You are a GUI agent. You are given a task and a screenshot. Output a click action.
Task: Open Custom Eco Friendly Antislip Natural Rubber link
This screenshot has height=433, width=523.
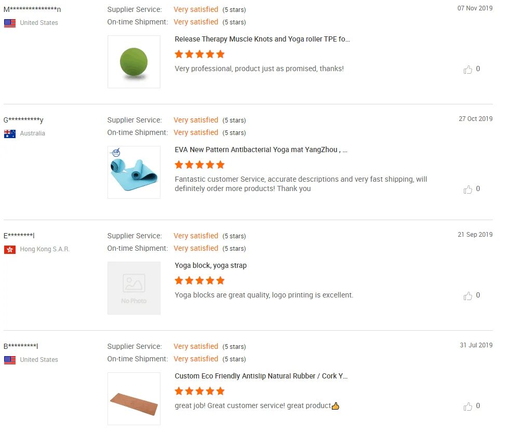click(x=261, y=376)
